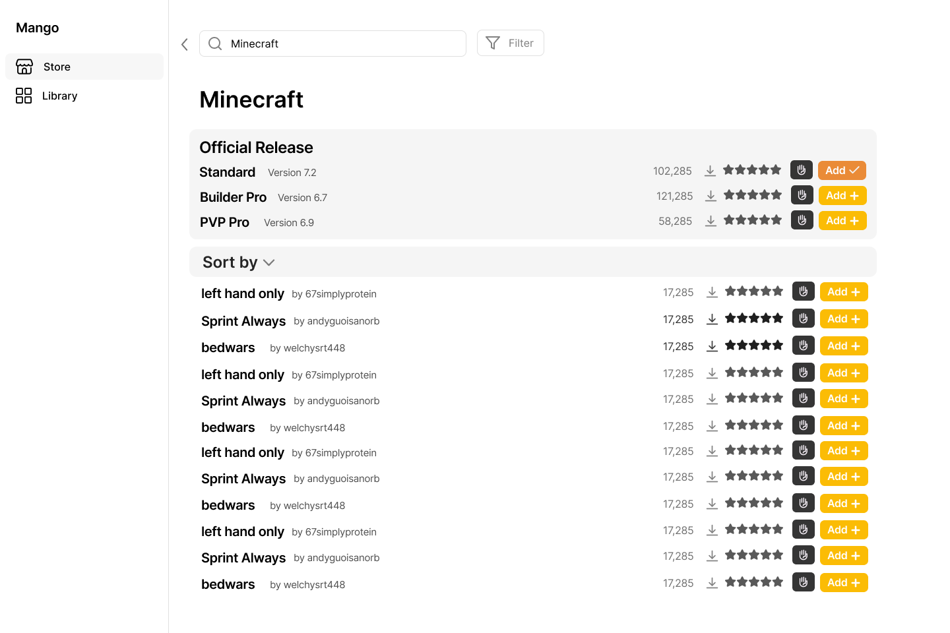Image resolution: width=950 pixels, height=633 pixels.
Task: Add the first left hand only mod
Action: click(x=844, y=291)
